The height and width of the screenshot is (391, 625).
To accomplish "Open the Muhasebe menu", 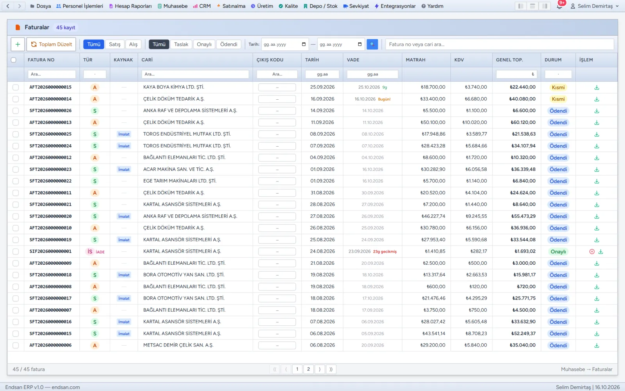I will coord(173,6).
